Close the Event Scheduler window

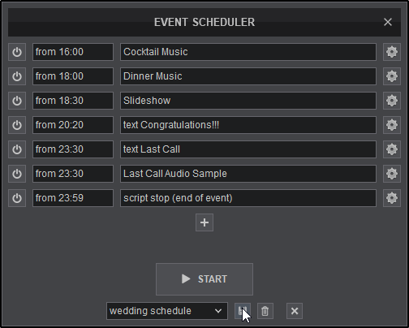tap(388, 22)
